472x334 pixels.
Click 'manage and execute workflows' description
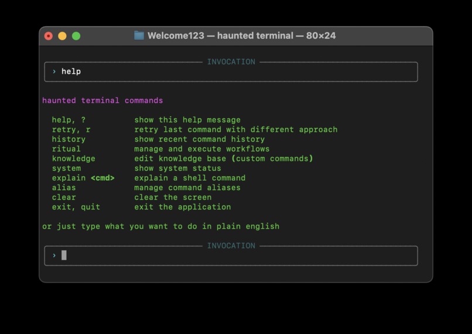pos(201,149)
